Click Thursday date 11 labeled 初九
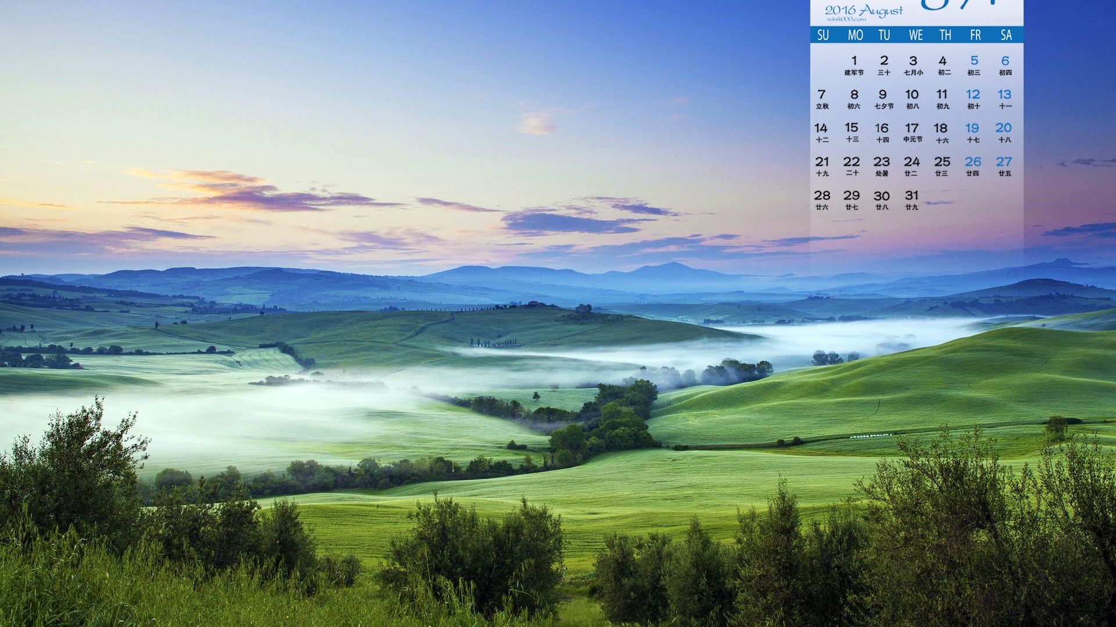Screen dimensions: 1116x627 coord(943,99)
